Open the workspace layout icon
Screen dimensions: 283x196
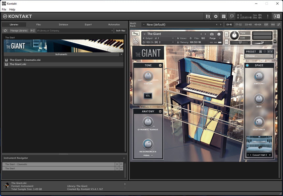click(224, 16)
